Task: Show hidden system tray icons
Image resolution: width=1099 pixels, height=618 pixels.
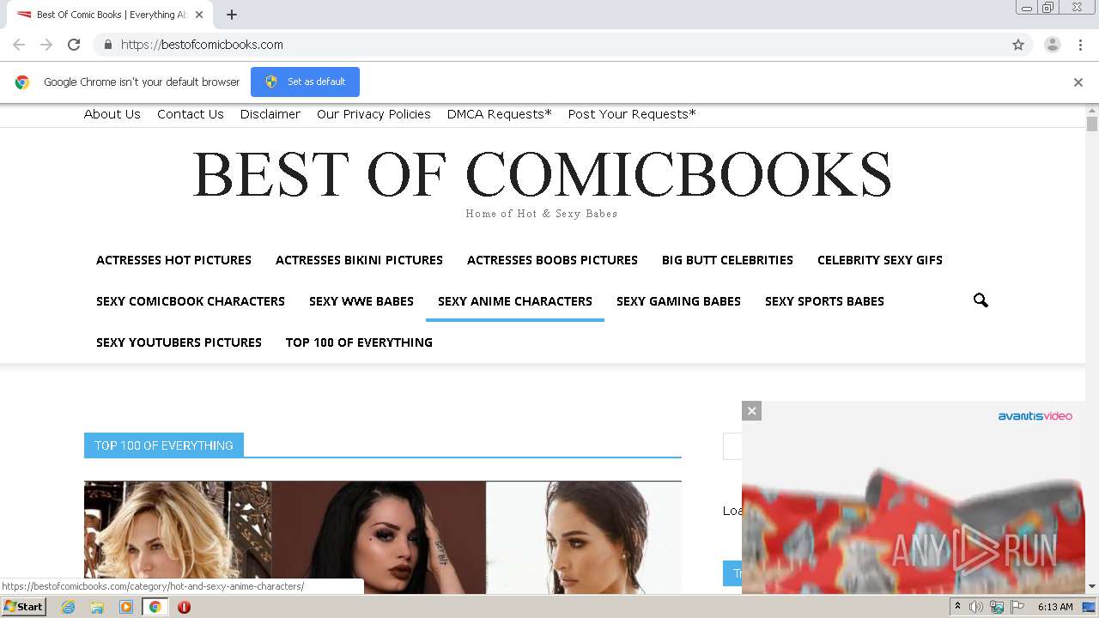Action: point(957,607)
